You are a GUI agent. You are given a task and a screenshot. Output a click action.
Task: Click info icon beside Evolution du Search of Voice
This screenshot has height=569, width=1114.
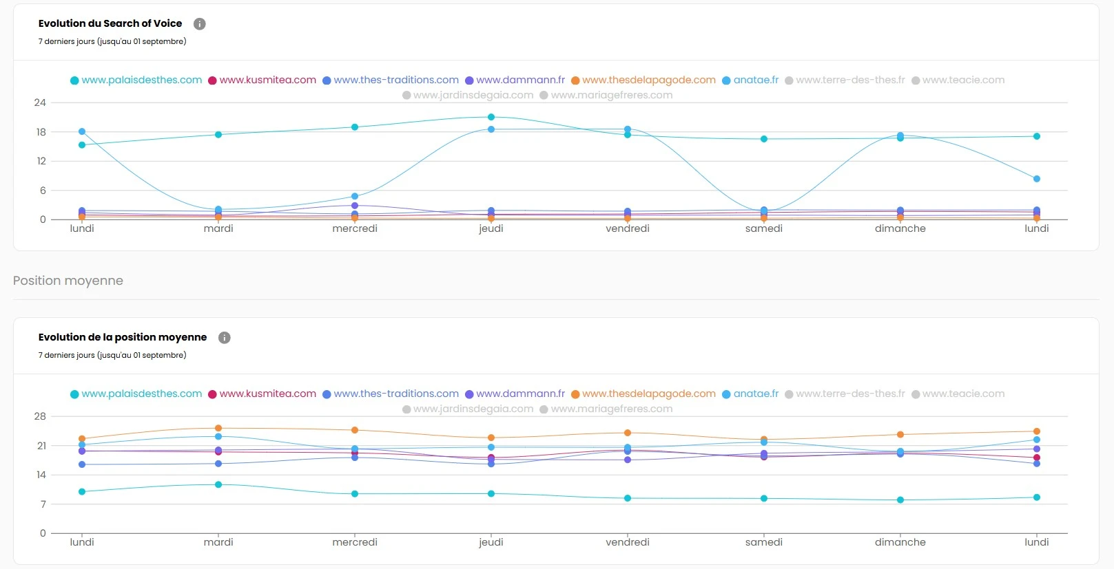point(200,24)
